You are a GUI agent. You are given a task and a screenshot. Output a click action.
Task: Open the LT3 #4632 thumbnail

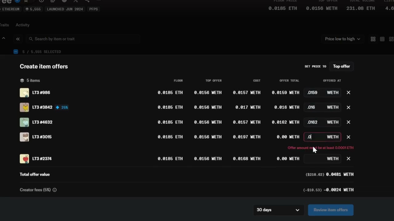point(24,122)
